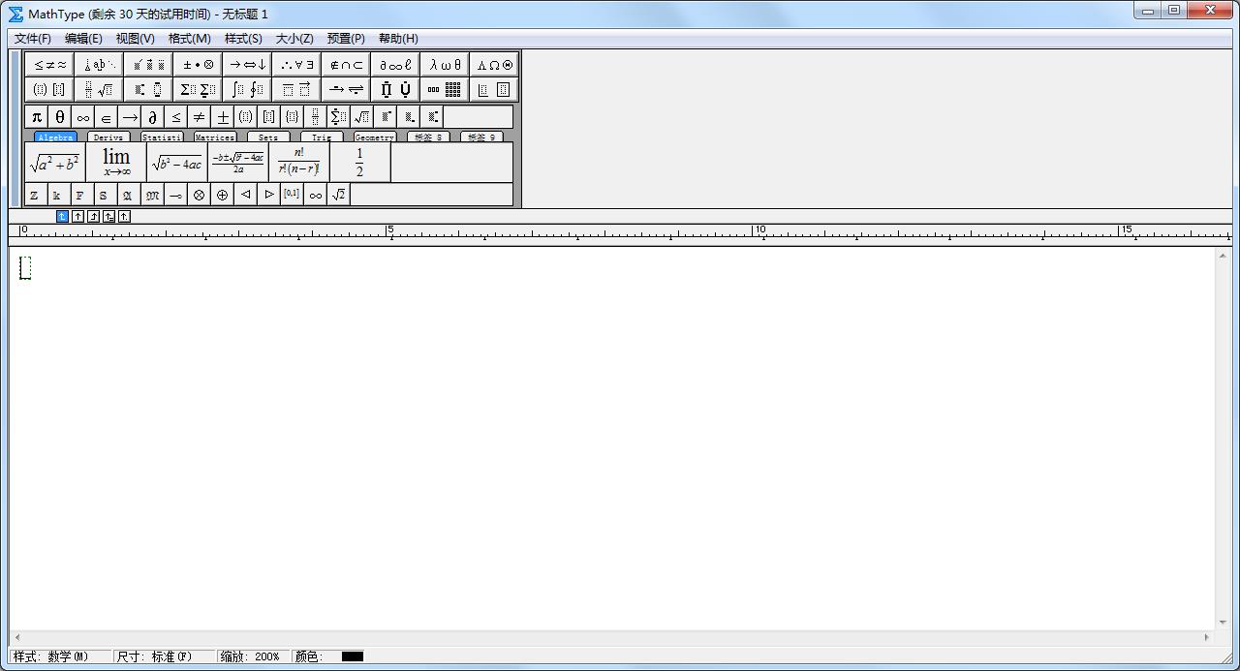Image resolution: width=1240 pixels, height=671 pixels.
Task: Insert the theta symbol from the small bar
Action: [x=60, y=117]
